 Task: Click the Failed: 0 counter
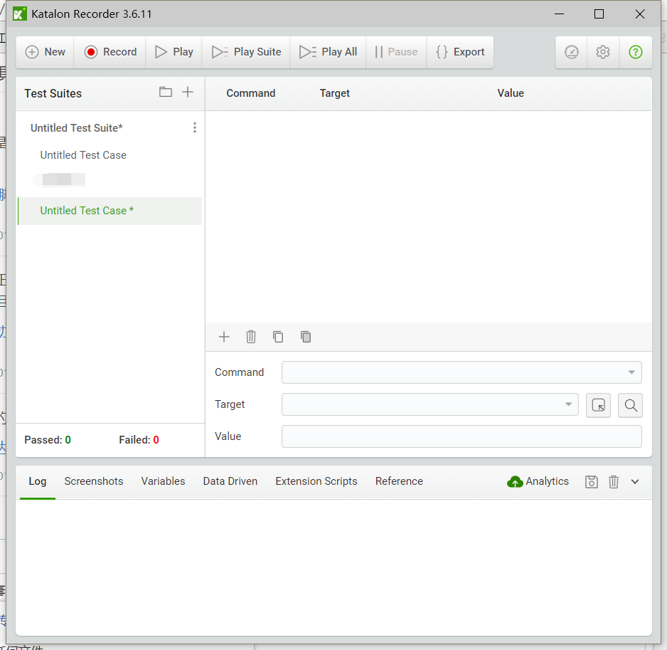click(139, 440)
